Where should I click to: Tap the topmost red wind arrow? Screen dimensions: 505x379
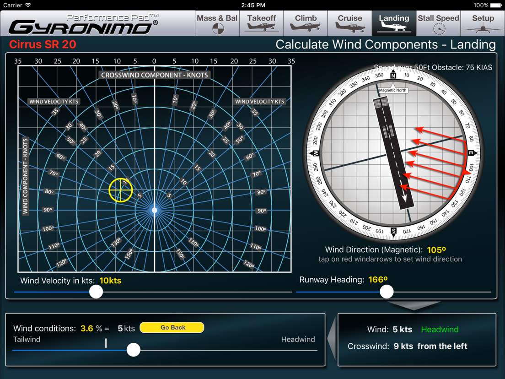click(x=440, y=135)
